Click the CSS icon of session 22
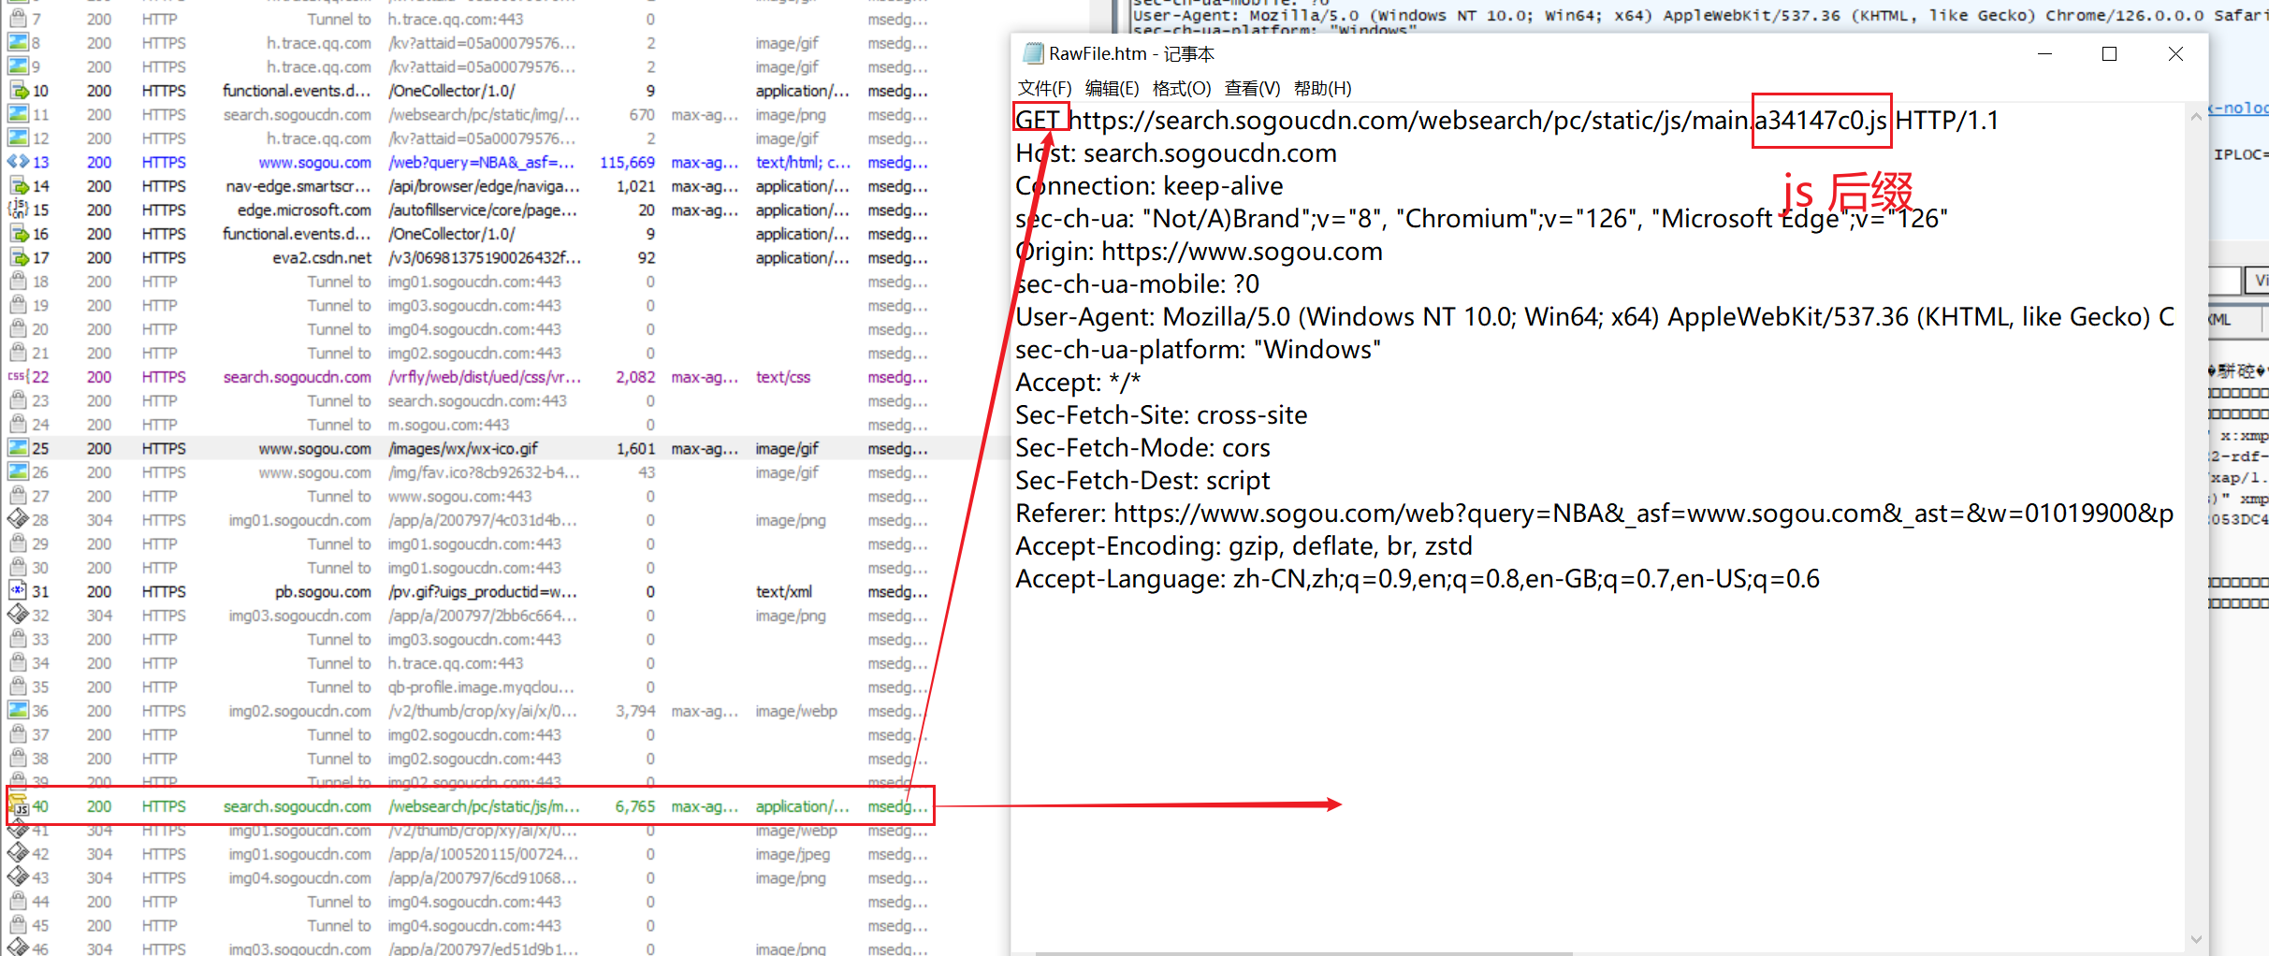This screenshot has height=956, width=2269. (18, 377)
